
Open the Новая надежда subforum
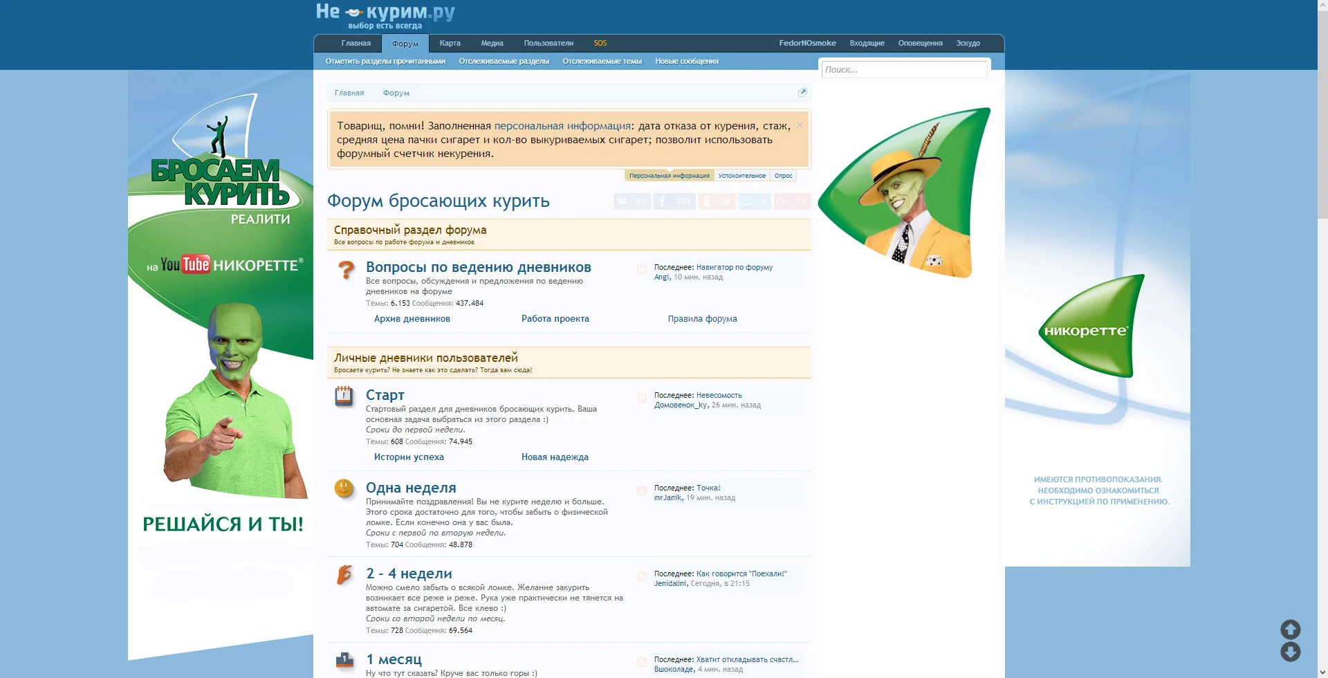coord(555,457)
